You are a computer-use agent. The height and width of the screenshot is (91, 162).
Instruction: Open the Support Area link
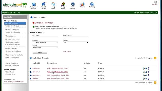11,74
